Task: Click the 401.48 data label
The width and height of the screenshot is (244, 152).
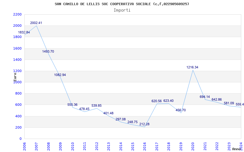Action: pyautogui.click(x=109, y=113)
